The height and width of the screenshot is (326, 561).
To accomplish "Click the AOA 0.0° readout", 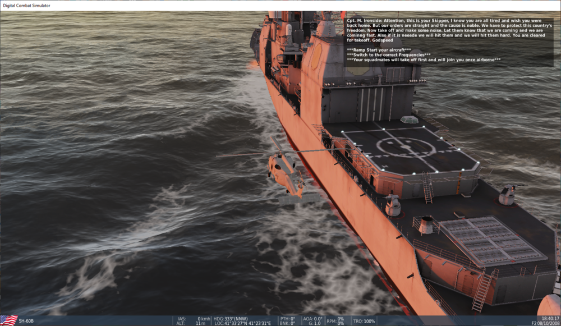I will click(312, 319).
